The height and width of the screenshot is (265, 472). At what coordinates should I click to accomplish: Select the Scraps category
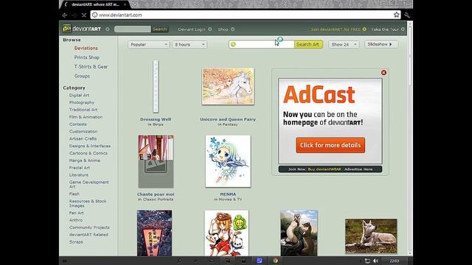(76, 242)
